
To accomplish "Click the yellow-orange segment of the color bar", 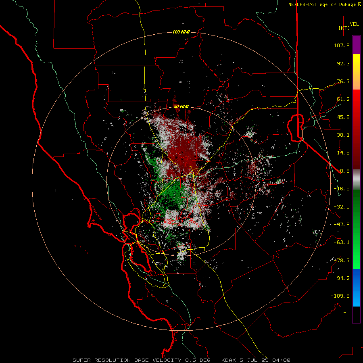I will pos(356,72).
